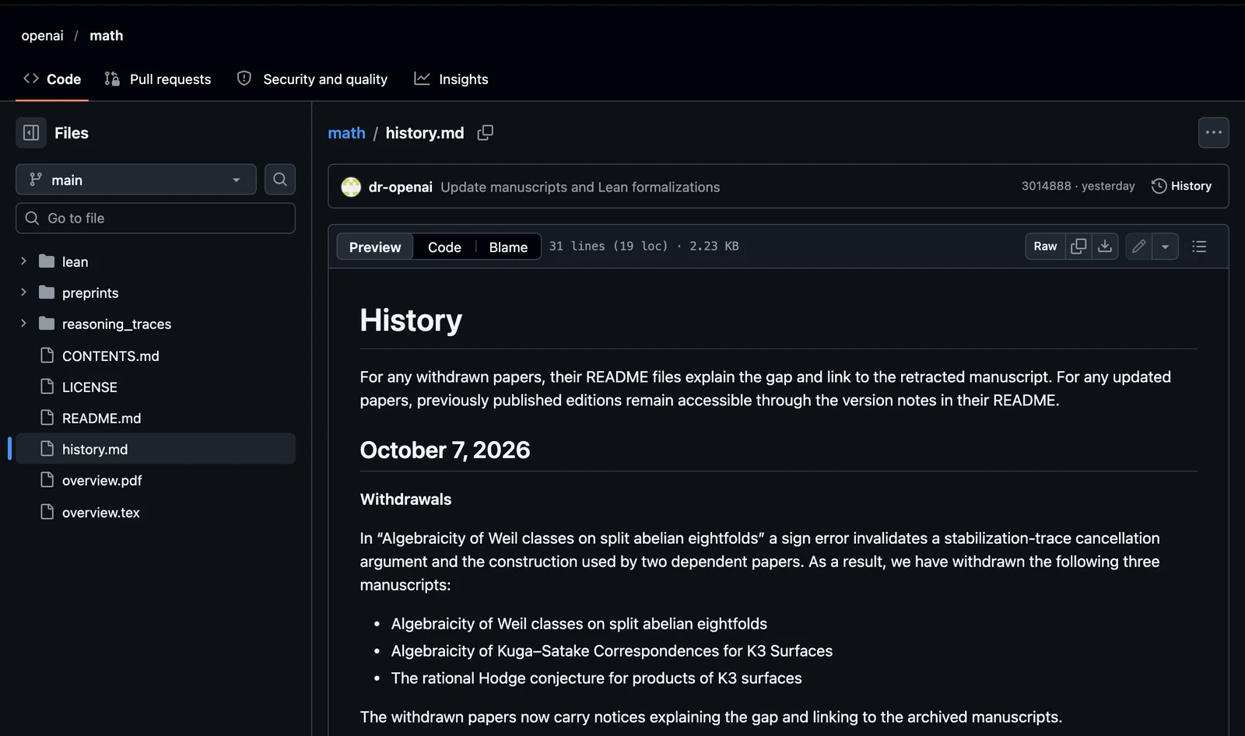Open LICENSE file in tree
The image size is (1245, 736).
pyautogui.click(x=89, y=387)
